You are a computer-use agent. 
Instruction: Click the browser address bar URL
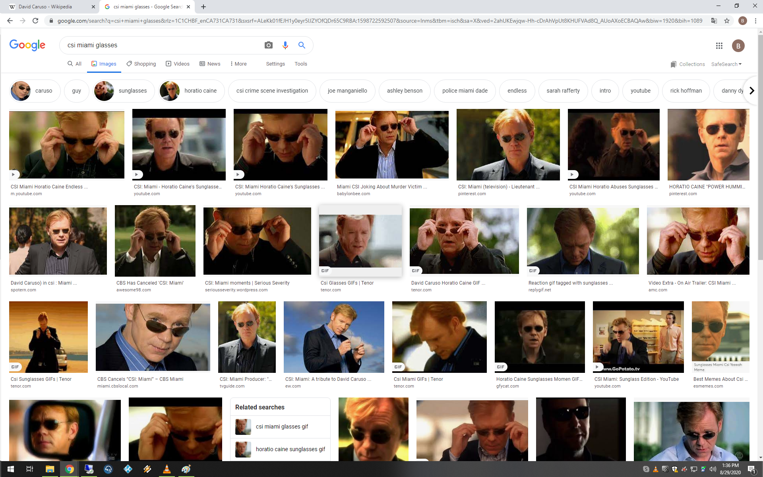(x=380, y=21)
